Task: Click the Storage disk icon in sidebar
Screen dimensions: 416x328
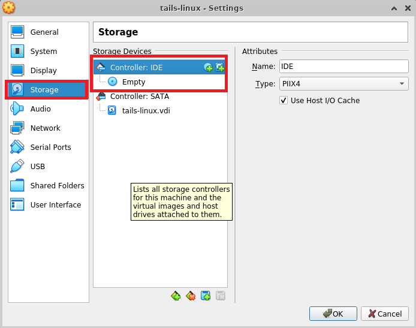Action: point(17,89)
